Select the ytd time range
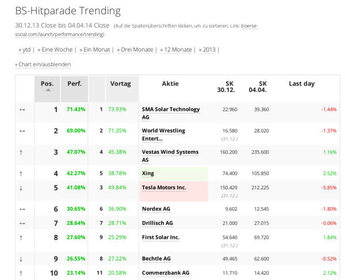Viewport: 345px width, 280px height. pyautogui.click(x=25, y=49)
